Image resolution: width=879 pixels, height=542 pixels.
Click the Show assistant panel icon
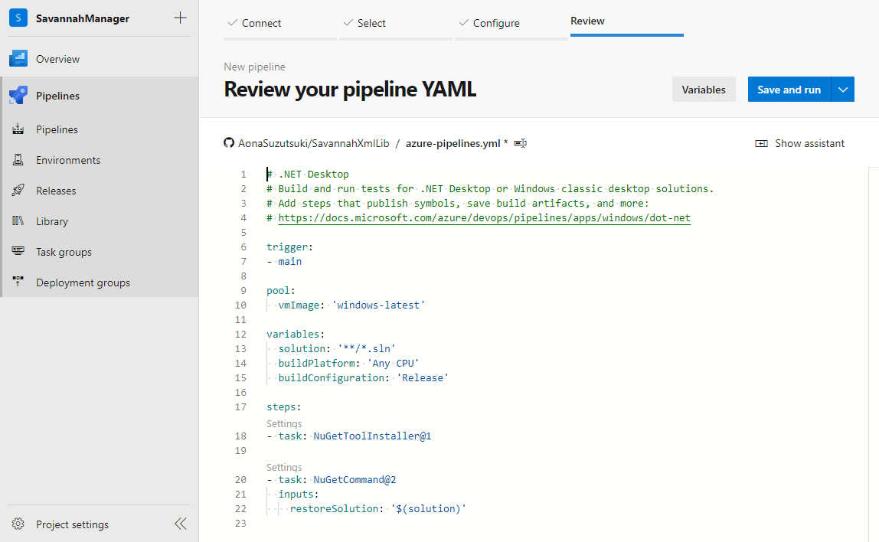pyautogui.click(x=761, y=143)
